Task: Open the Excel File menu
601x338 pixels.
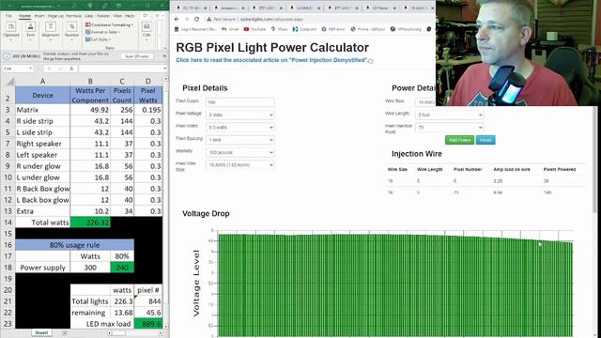Action: pos(8,16)
